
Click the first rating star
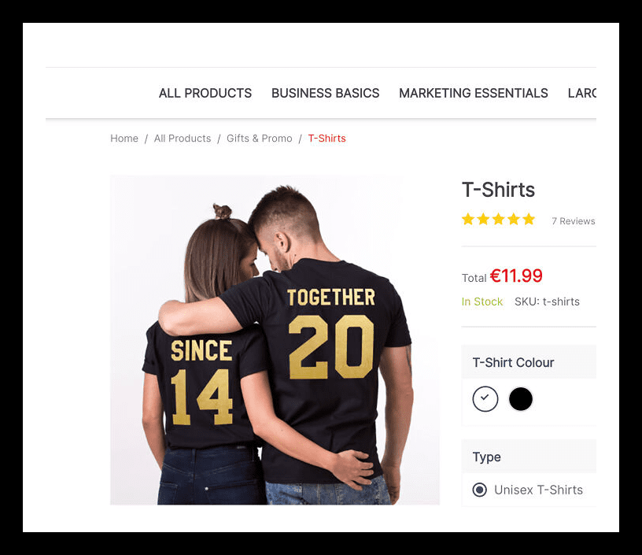click(x=468, y=219)
